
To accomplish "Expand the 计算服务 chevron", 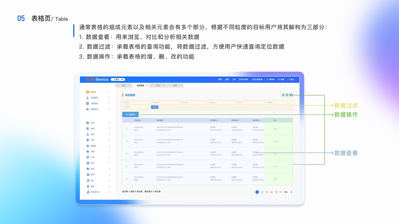I will click(x=109, y=103).
